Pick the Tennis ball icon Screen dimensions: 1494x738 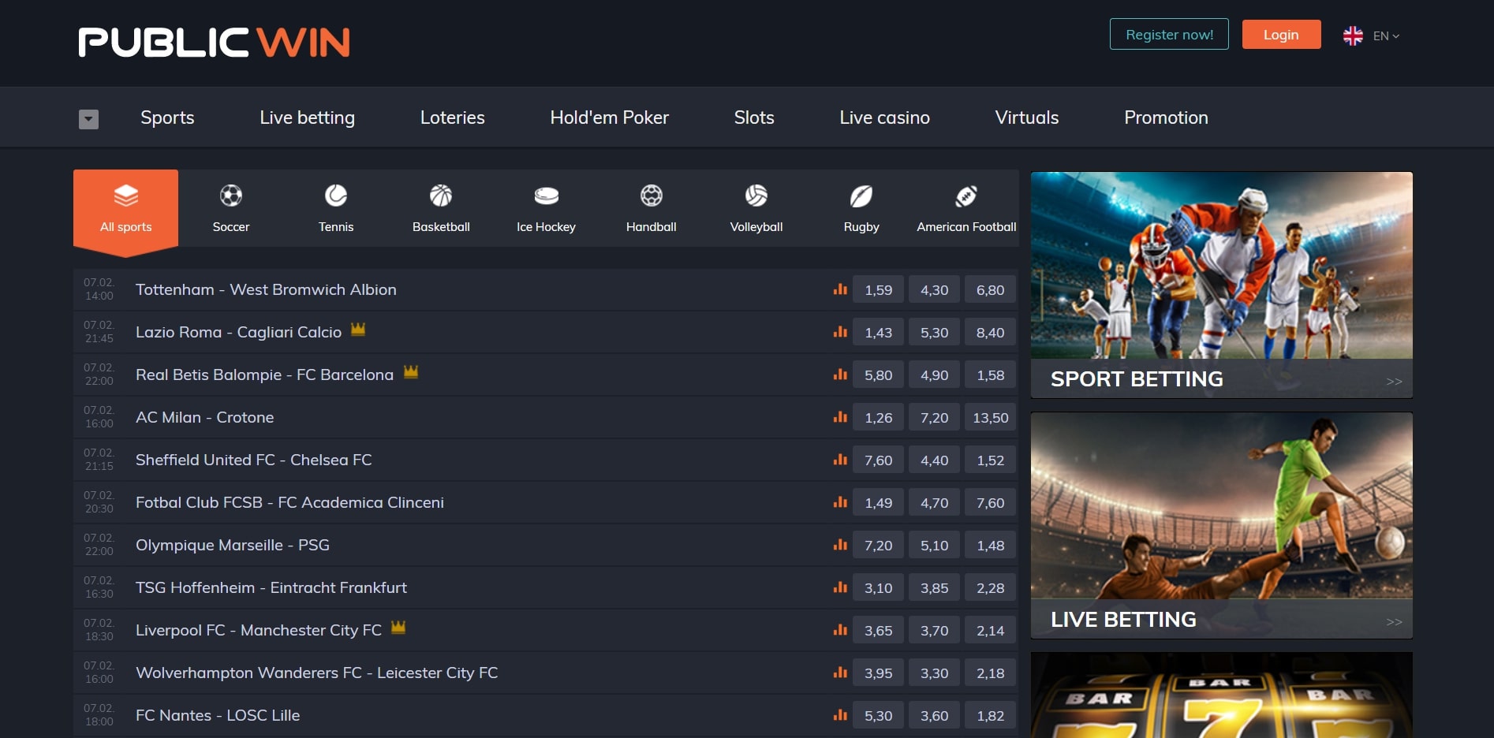[x=336, y=196]
